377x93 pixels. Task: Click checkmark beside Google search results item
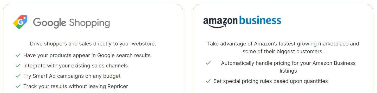pos(18,55)
